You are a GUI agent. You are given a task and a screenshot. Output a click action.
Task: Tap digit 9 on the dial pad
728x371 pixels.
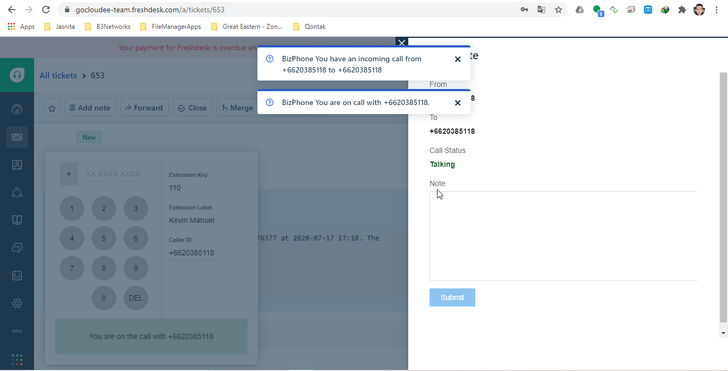click(136, 268)
